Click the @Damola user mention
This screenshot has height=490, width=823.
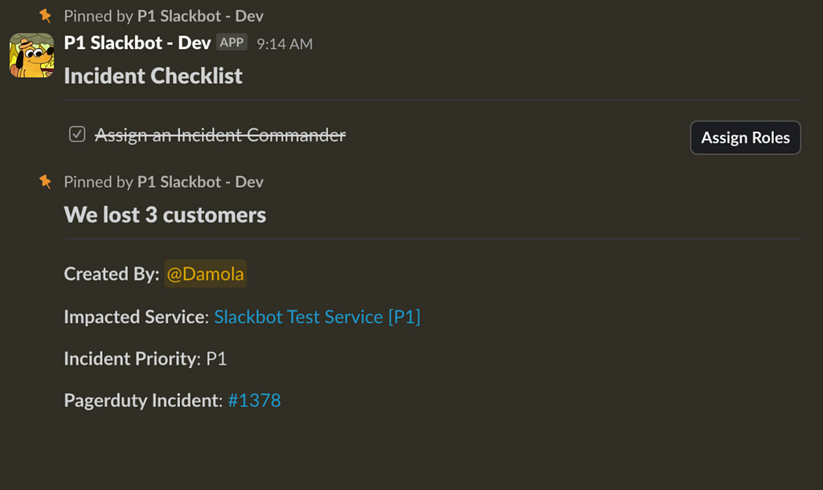click(x=205, y=274)
